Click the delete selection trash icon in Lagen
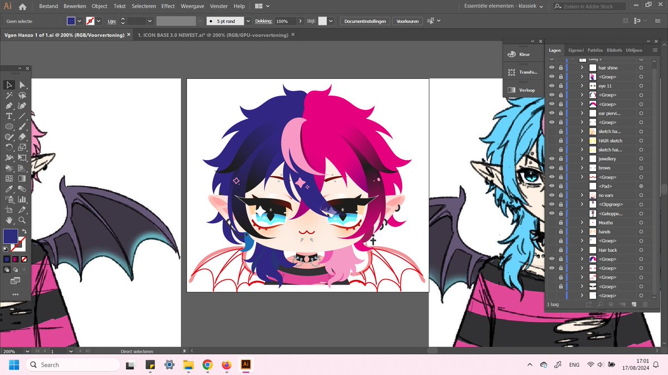The width and height of the screenshot is (668, 375). [x=645, y=304]
